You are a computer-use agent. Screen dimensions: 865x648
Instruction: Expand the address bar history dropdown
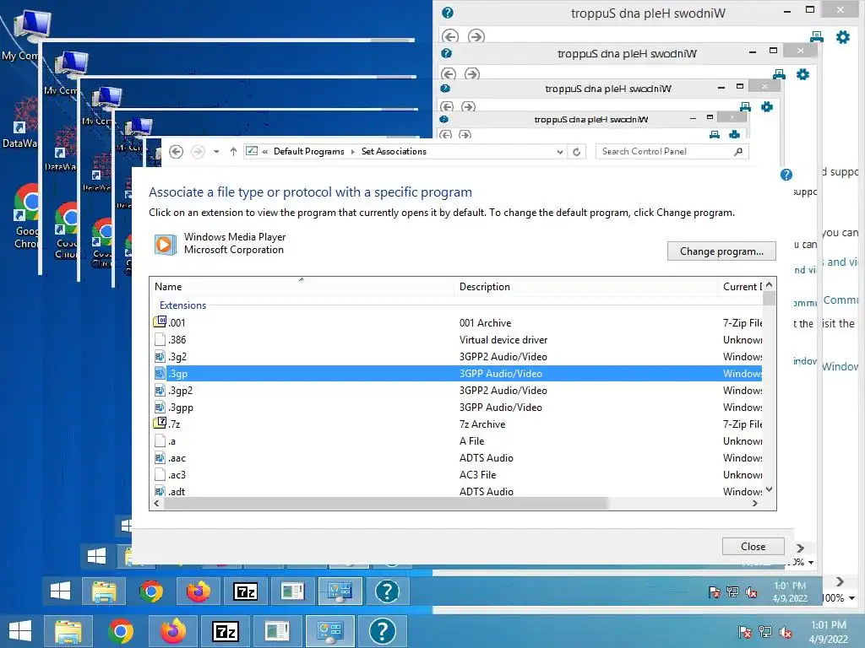[x=560, y=152]
